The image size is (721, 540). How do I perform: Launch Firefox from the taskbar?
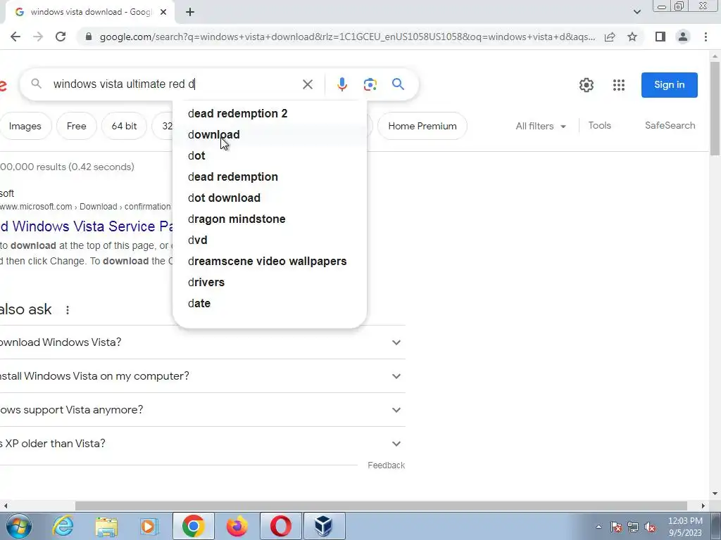[x=237, y=526]
